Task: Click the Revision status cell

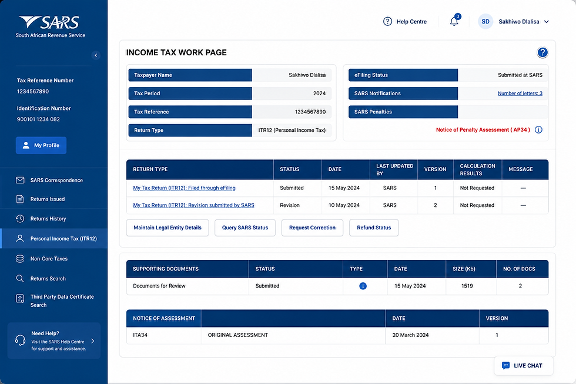Action: click(x=297, y=205)
